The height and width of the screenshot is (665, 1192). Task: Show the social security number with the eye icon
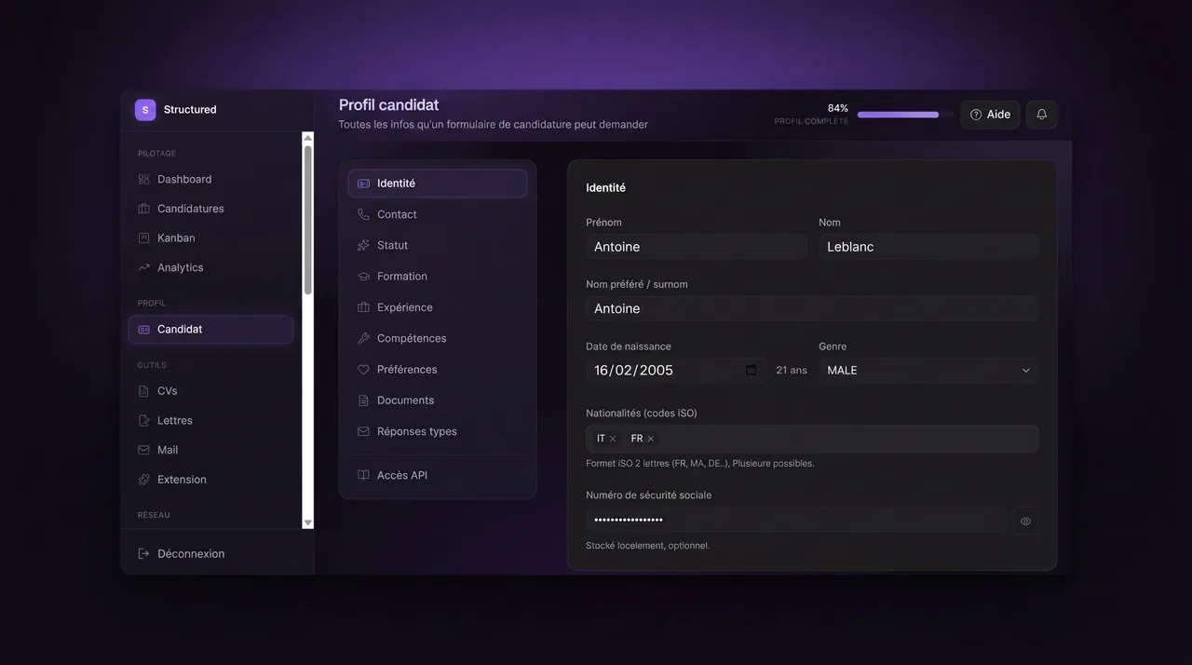(x=1025, y=521)
